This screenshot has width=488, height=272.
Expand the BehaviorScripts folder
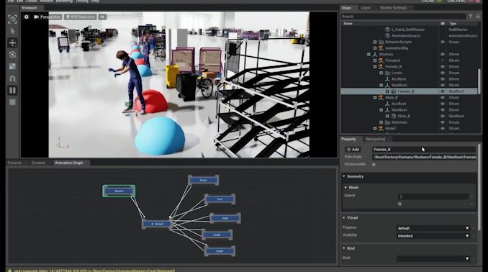(x=375, y=42)
